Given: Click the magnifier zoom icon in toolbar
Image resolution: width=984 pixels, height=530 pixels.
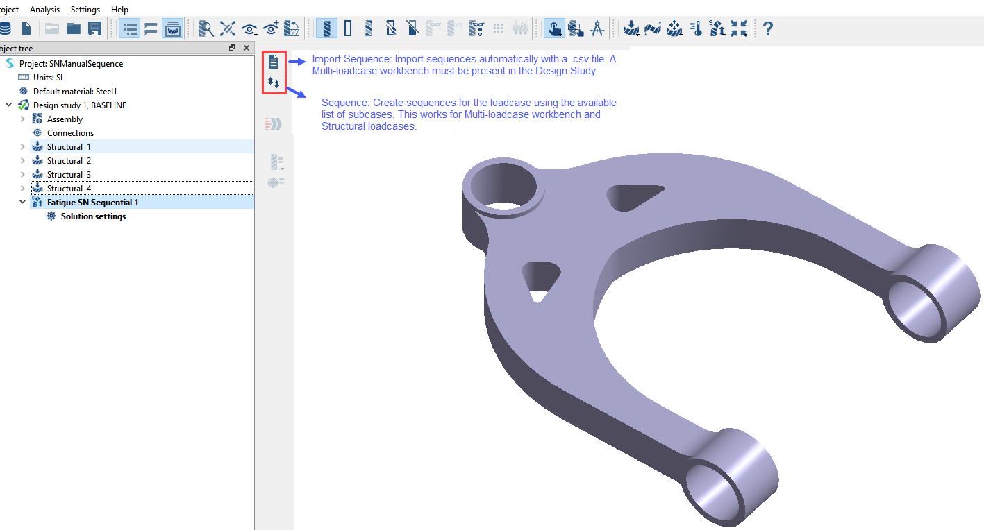Looking at the screenshot, I should click(206, 28).
